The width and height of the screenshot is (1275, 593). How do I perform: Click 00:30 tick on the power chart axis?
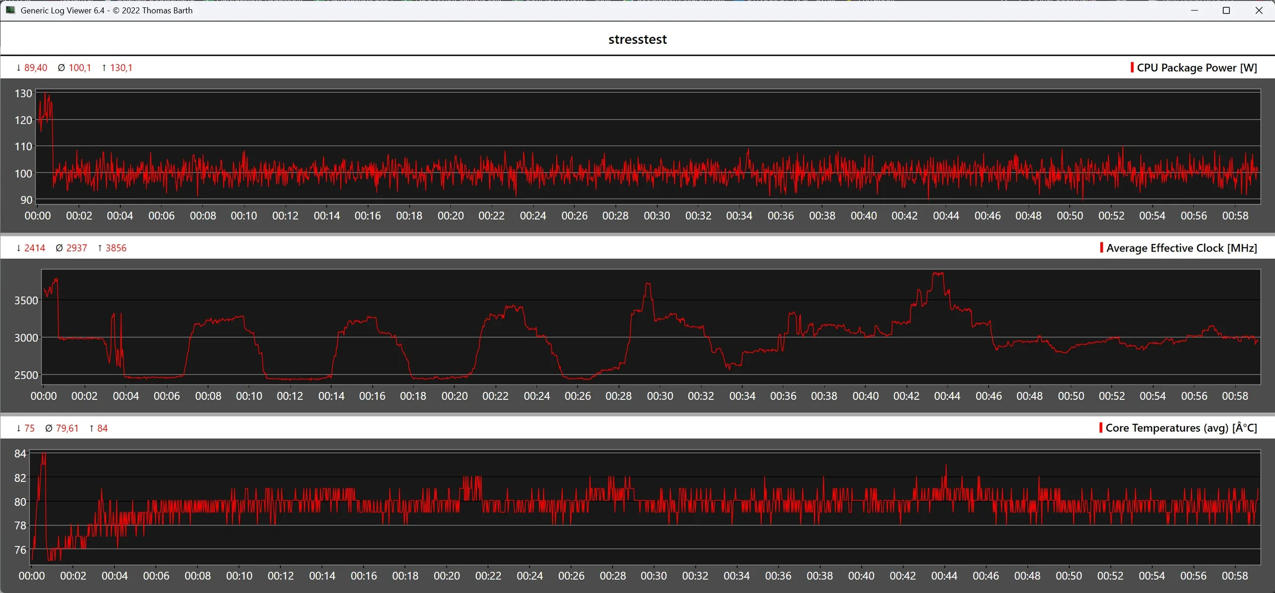coord(656,216)
